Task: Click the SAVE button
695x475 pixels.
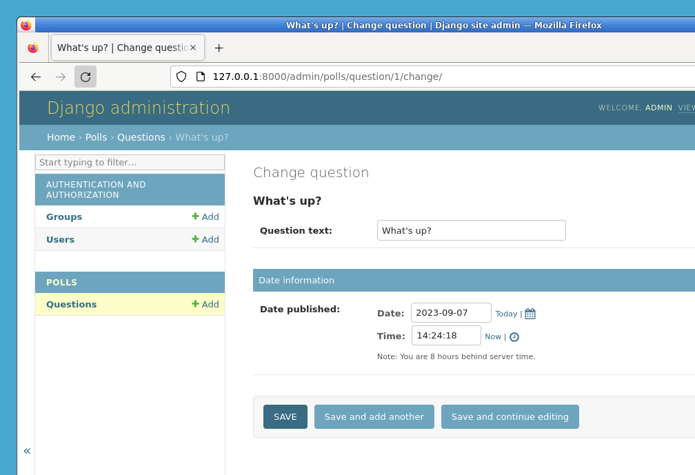Action: coord(285,416)
